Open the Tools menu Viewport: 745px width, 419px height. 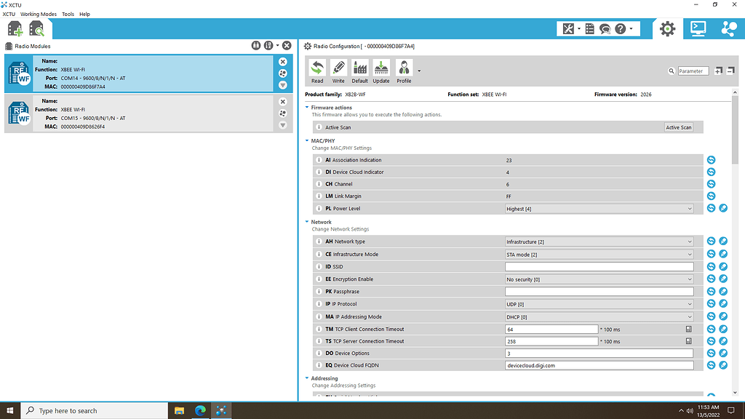pyautogui.click(x=68, y=14)
